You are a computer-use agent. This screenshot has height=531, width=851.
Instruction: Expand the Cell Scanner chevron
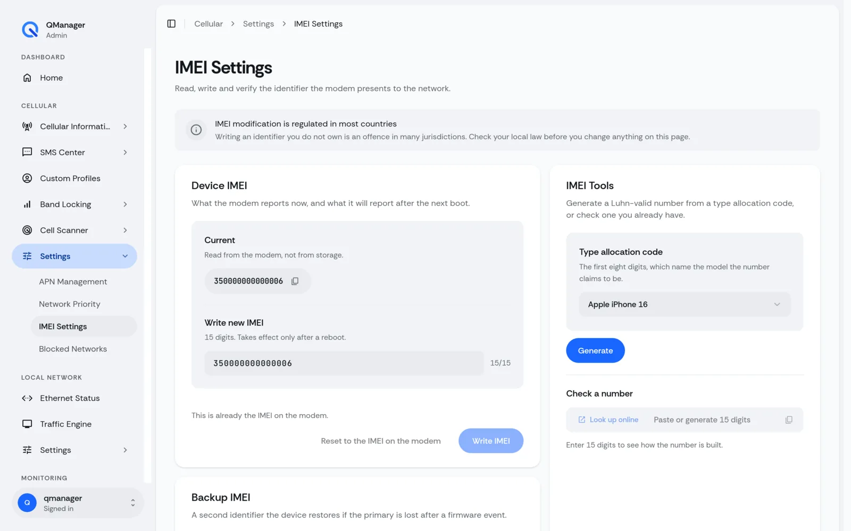pyautogui.click(x=125, y=230)
